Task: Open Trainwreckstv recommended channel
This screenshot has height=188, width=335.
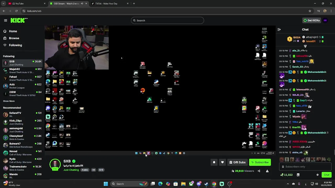Action: pos(22,168)
